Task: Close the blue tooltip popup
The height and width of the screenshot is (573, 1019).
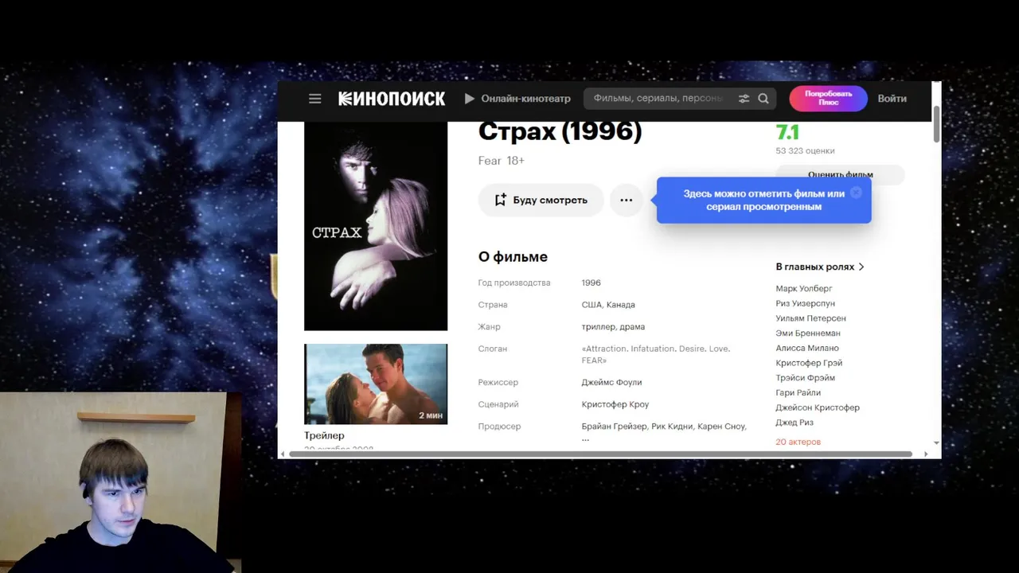Action: (856, 193)
